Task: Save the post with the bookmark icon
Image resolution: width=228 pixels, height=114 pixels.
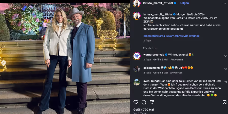Action: [224, 102]
